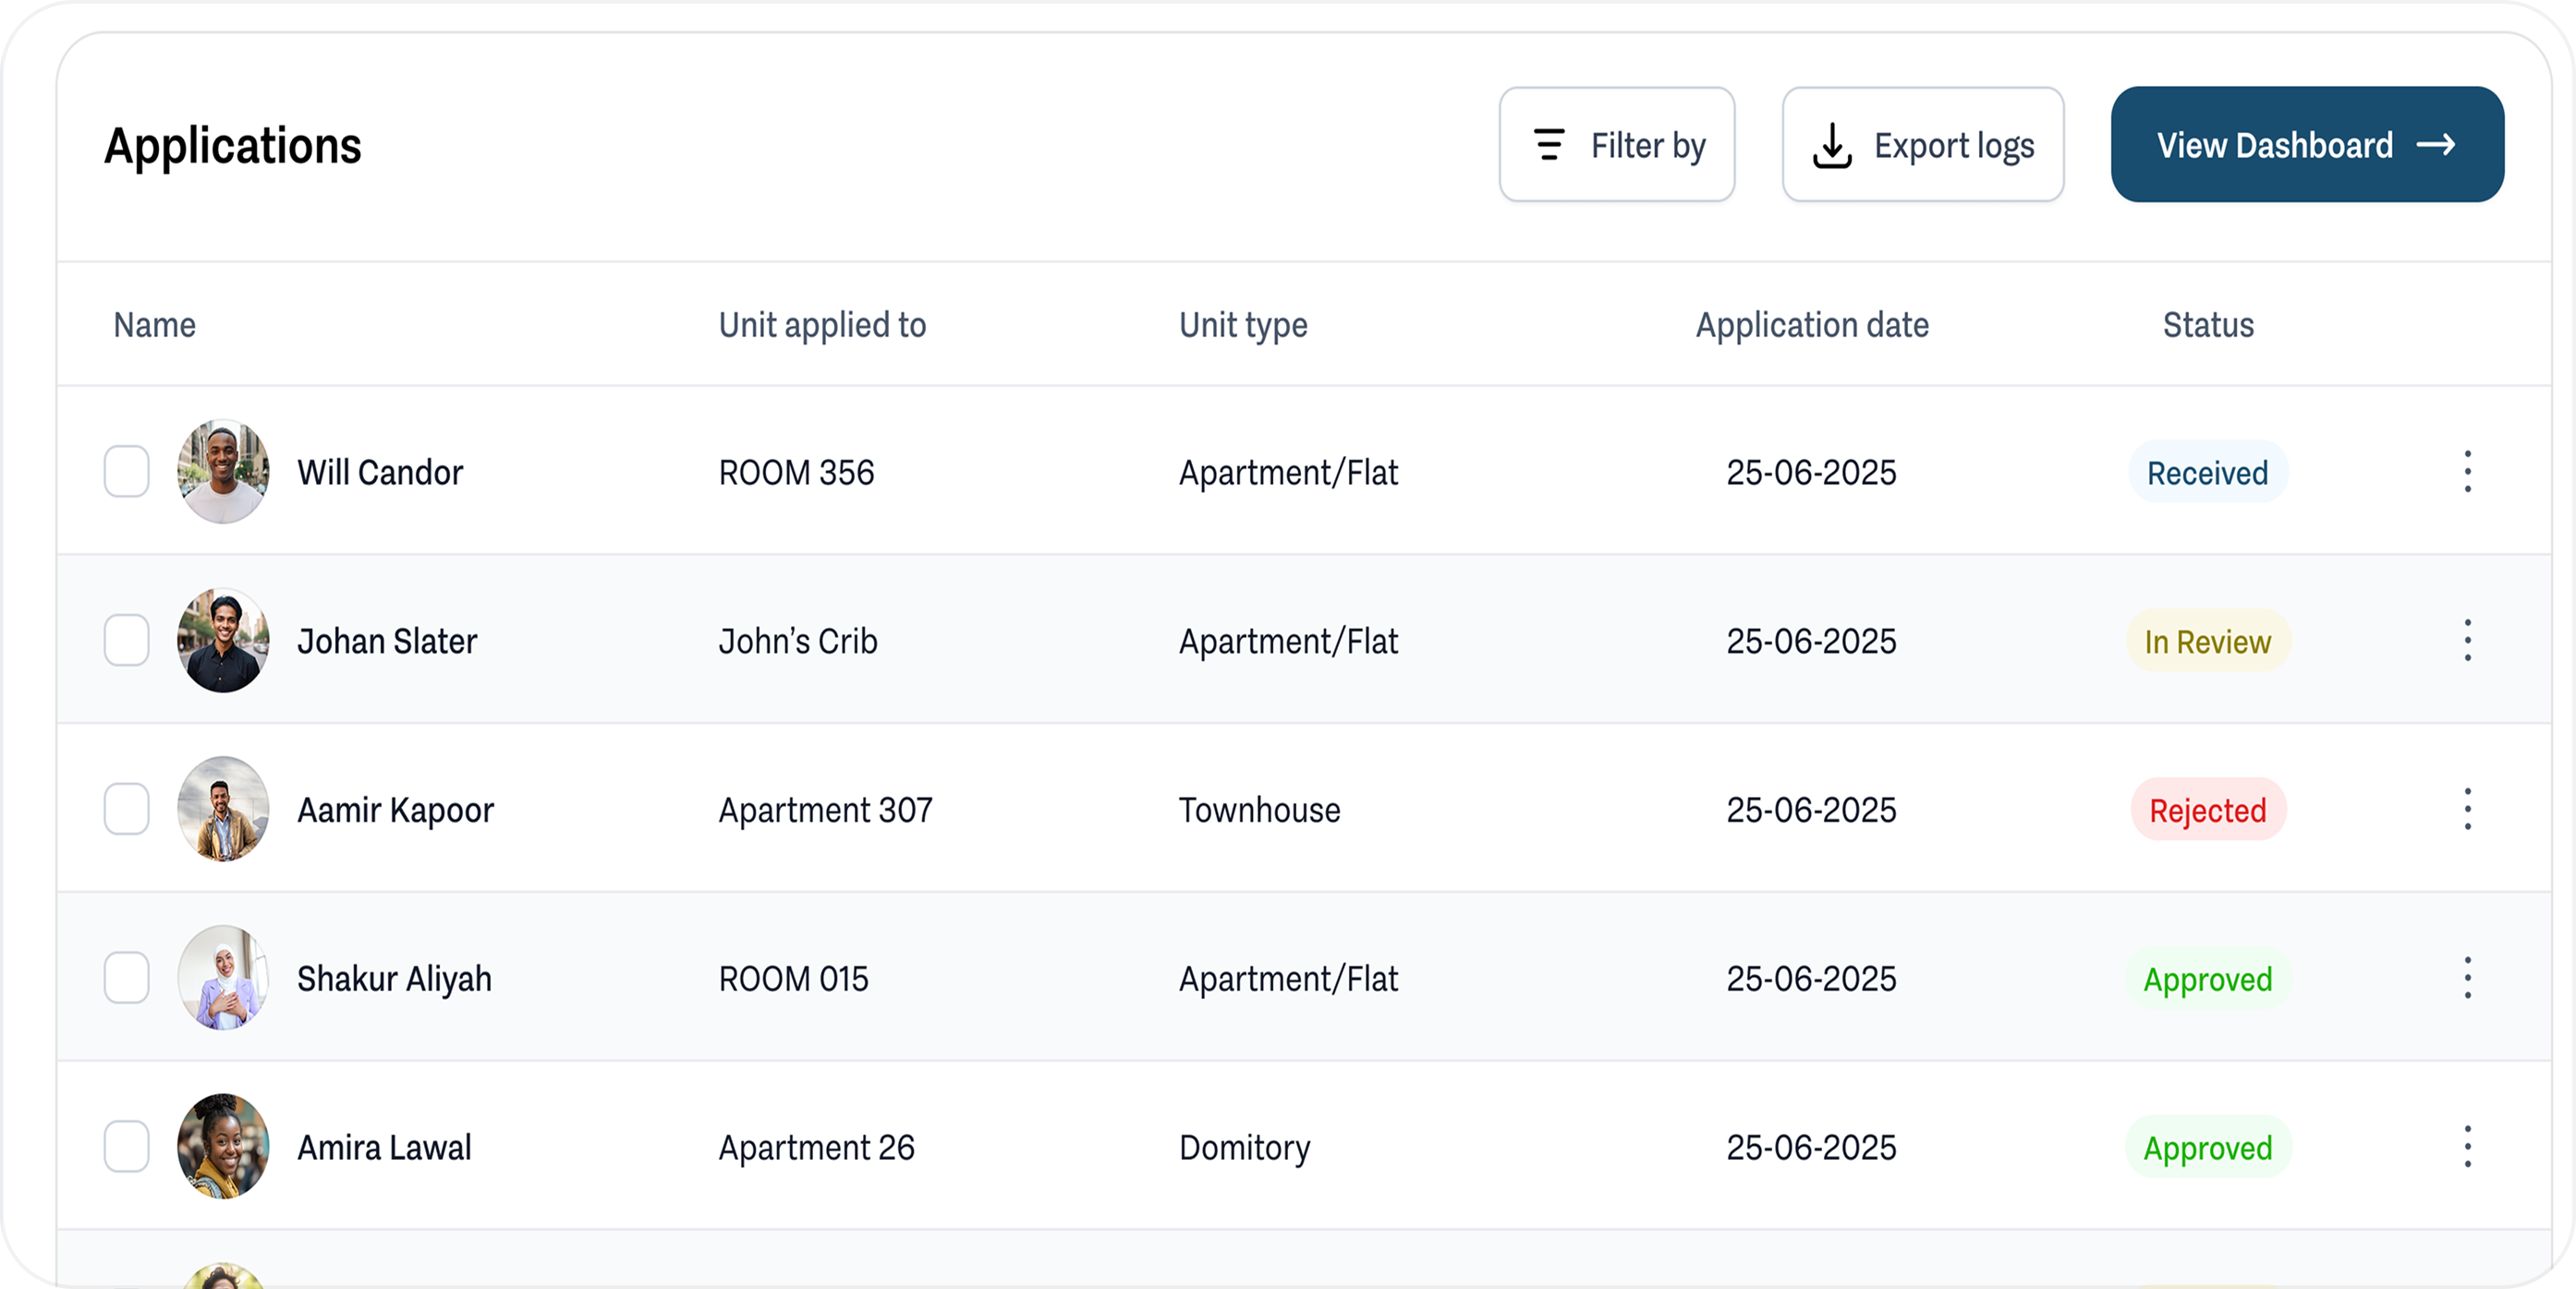Click the Apartment 307 cell
The width and height of the screenshot is (2576, 1289).
(x=825, y=811)
